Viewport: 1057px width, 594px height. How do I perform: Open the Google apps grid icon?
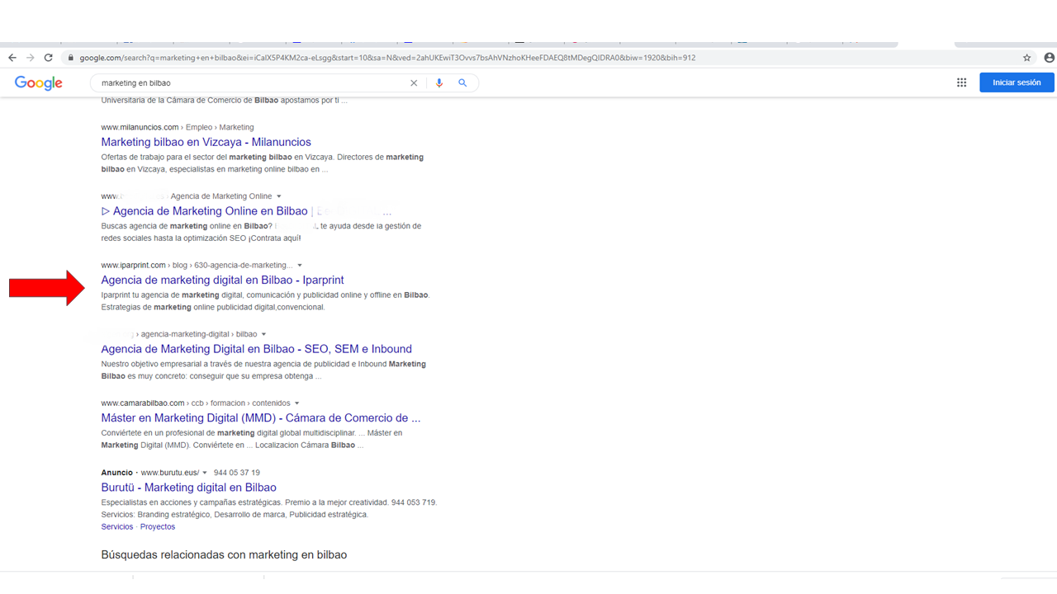point(961,82)
